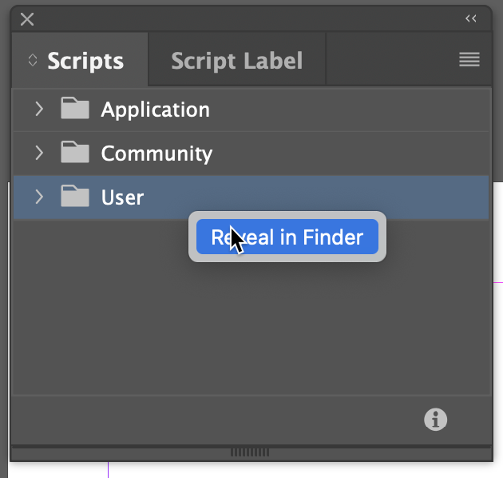The image size is (503, 478).
Task: Click the panel's top title bar
Action: pos(240,18)
